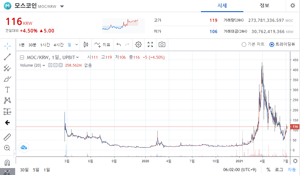Click the 고가 value 119
Screen dimensions: 300x175
(x=213, y=20)
